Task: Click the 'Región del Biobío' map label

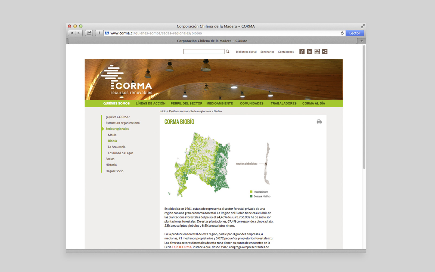Action: click(x=247, y=164)
